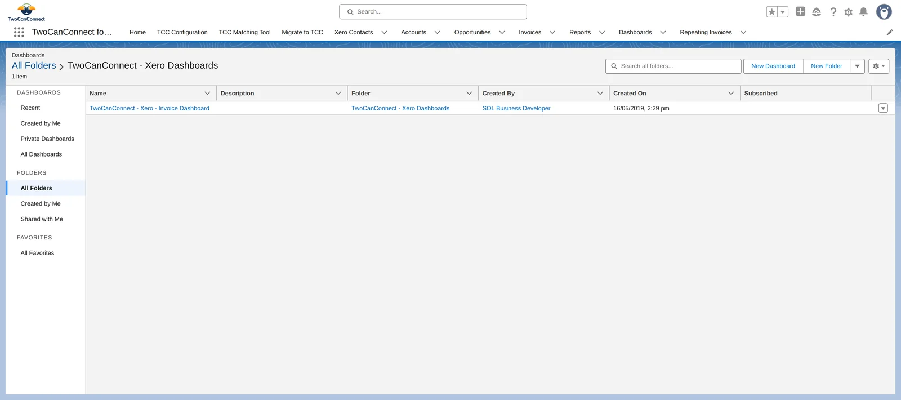Open the Folder column chevron menu
The height and width of the screenshot is (400, 901).
(469, 93)
